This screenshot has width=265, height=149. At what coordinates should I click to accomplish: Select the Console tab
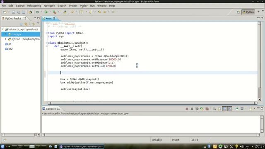[x=51, y=109]
